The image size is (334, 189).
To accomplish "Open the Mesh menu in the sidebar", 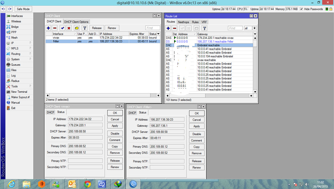I will click(14, 38).
